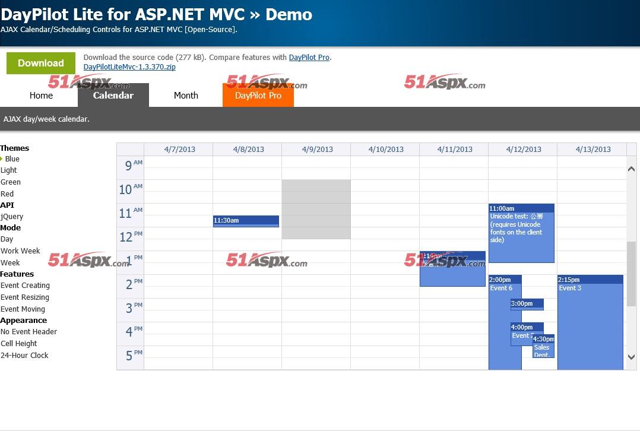The width and height of the screenshot is (640, 431).
Task: Select the Unicode test event at 11:00am
Action: tap(521, 233)
